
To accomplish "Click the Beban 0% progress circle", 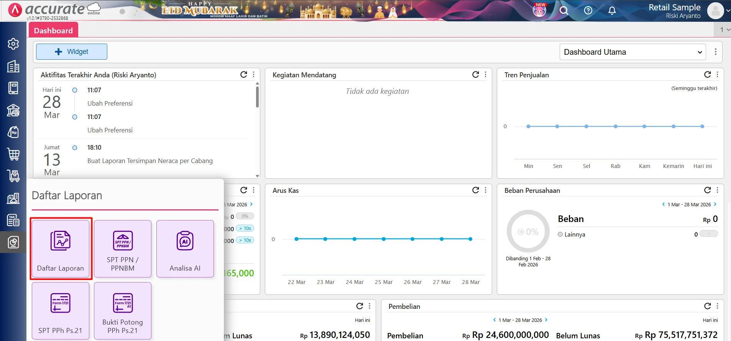I will point(528,232).
